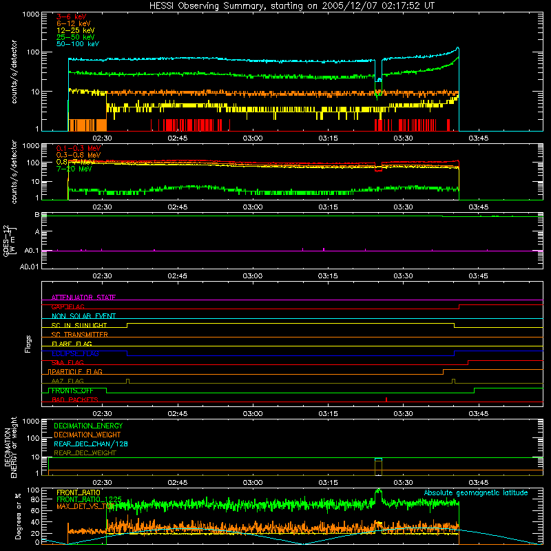This screenshot has width=551, height=551.
Task: Click the REAR_DEC_WEIGHT legend label
Action: coord(85,453)
